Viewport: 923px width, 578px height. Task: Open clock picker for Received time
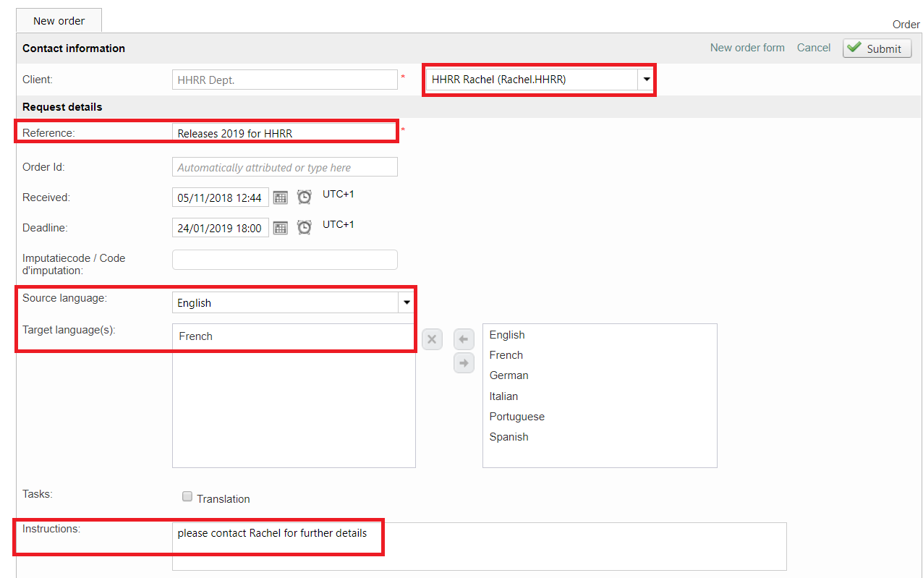pyautogui.click(x=305, y=197)
